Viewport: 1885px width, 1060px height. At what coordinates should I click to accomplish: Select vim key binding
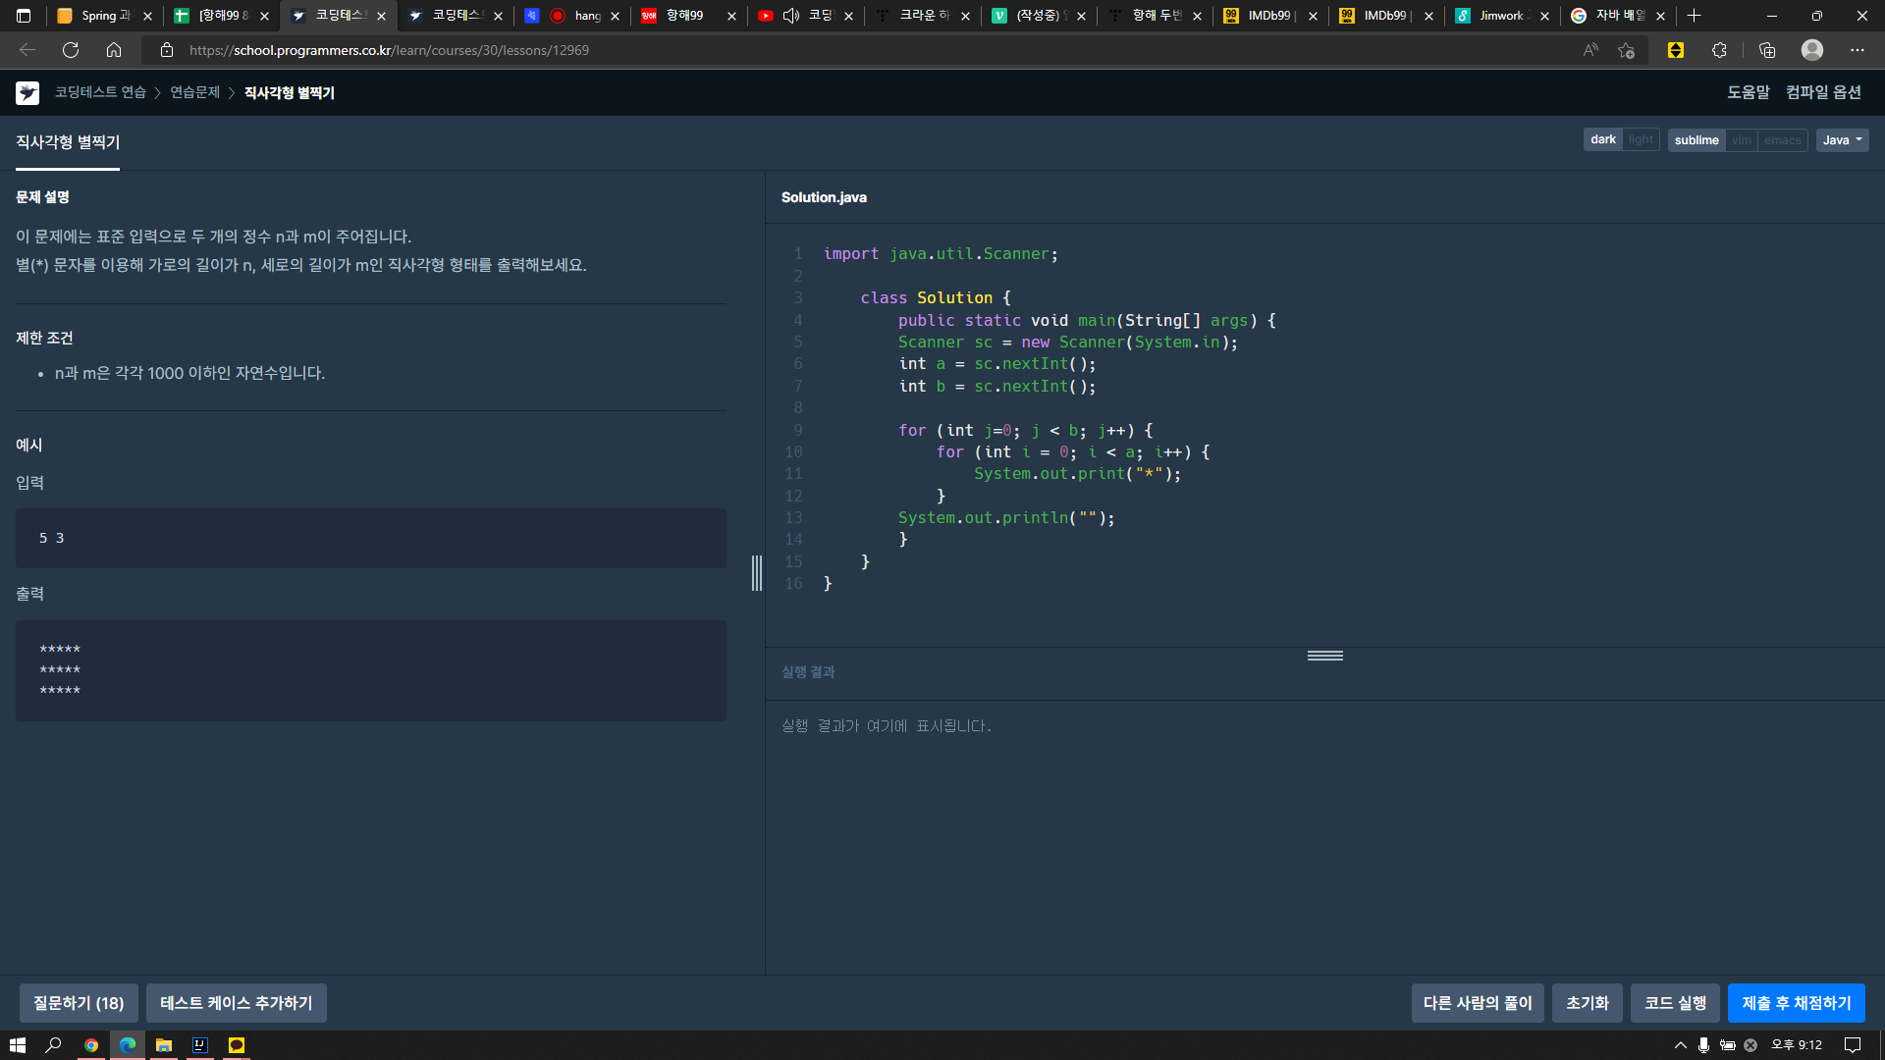[x=1742, y=140]
